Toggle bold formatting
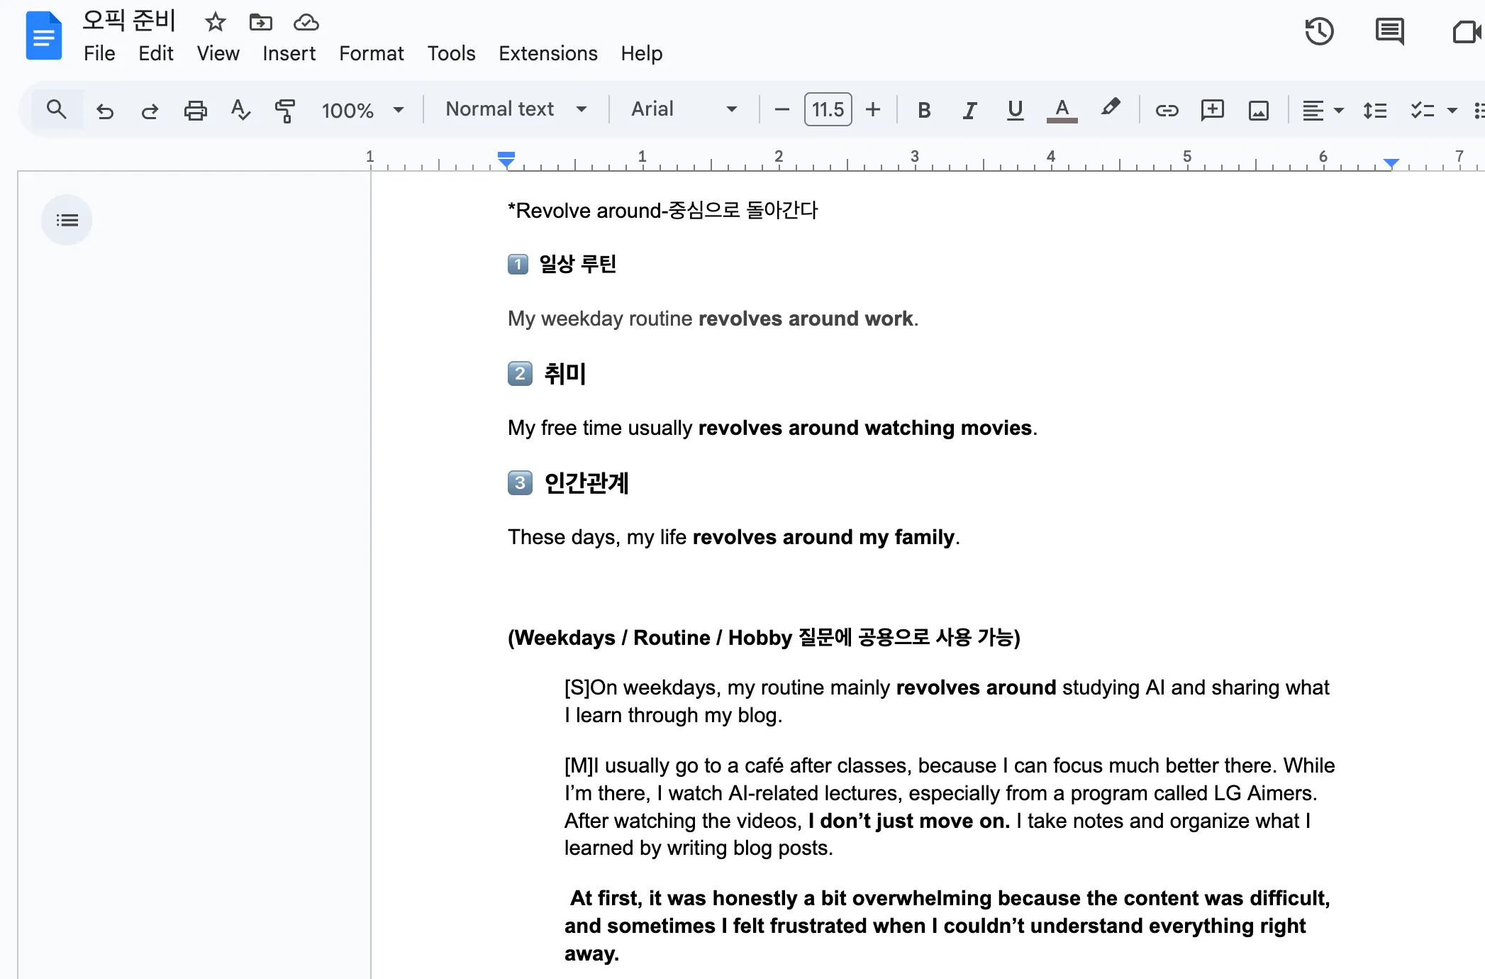This screenshot has width=1485, height=979. pos(923,110)
